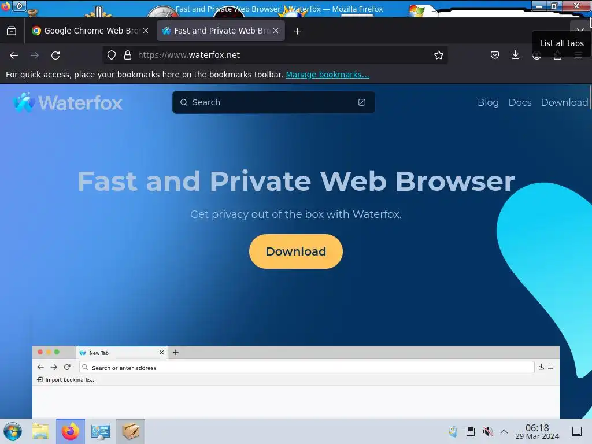Screen dimensions: 592x444
Task: Click show desktop button
Action: [577, 431]
